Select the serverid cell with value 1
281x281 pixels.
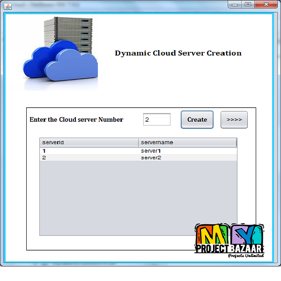click(x=89, y=151)
